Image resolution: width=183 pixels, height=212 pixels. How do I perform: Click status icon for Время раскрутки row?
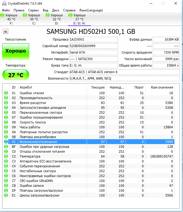coord(6,103)
